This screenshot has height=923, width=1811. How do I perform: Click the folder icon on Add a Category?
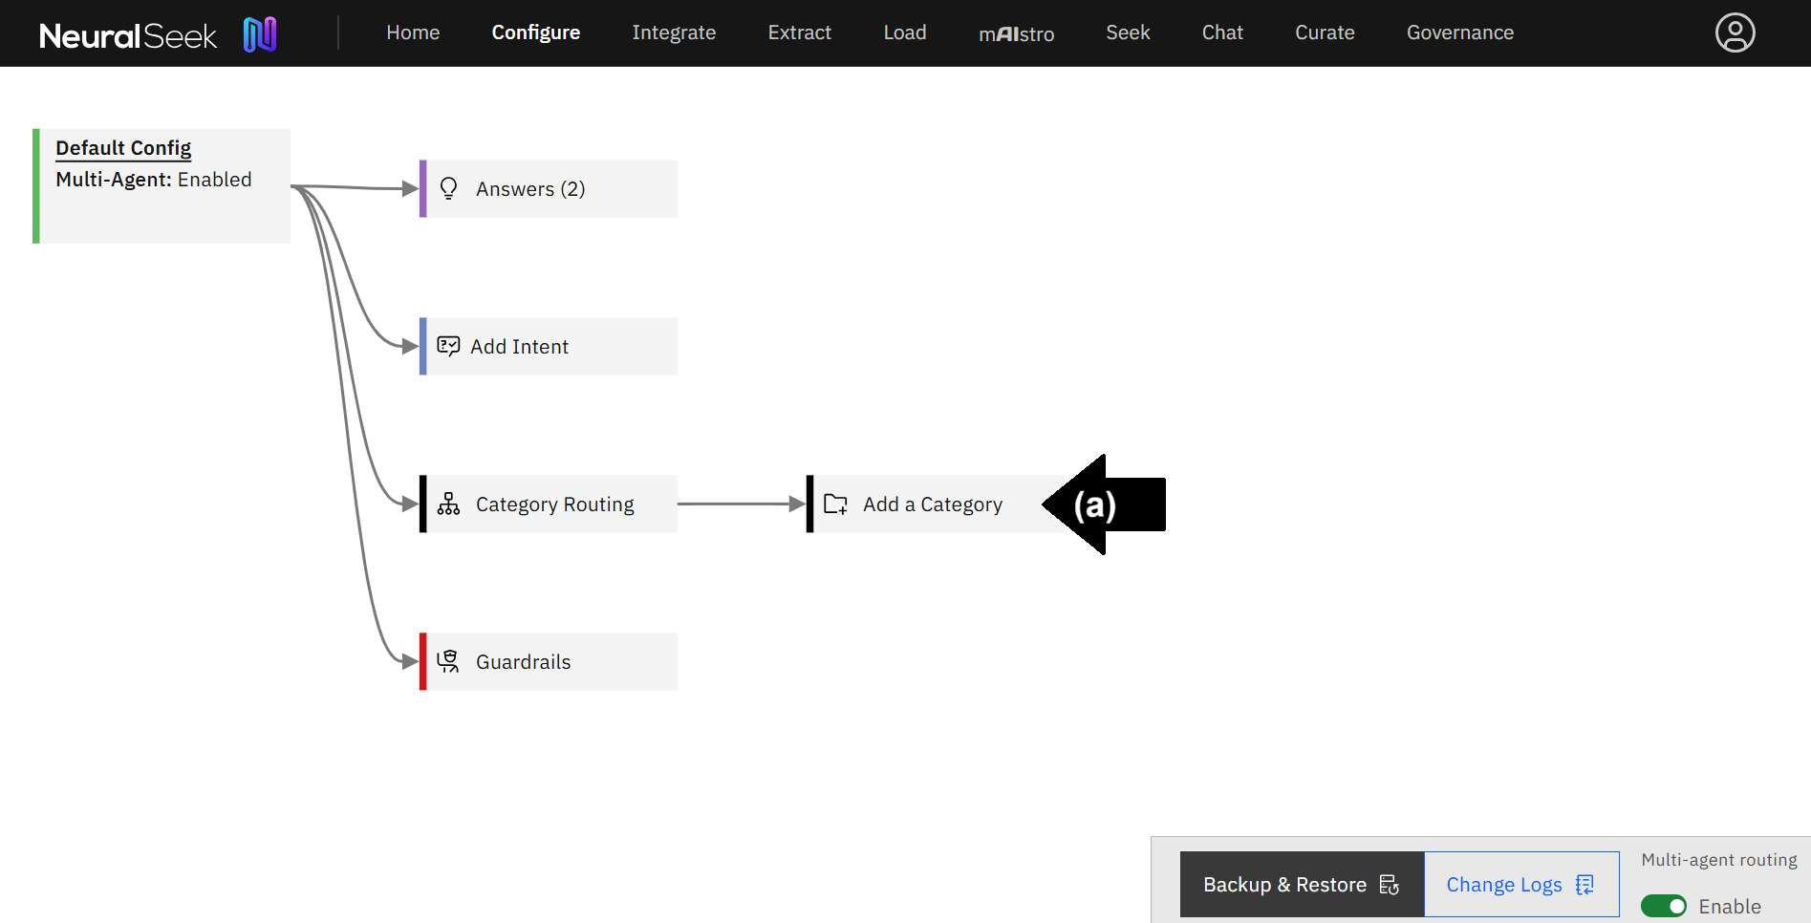(x=835, y=504)
